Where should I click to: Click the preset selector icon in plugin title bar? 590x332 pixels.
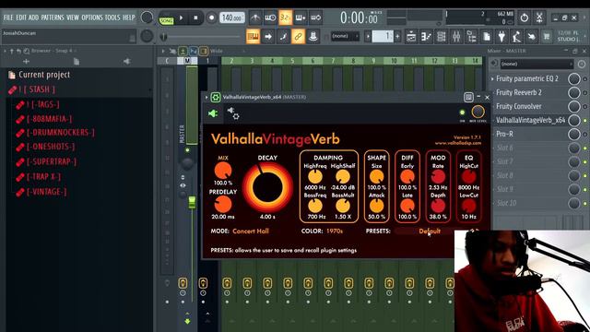[x=468, y=97]
